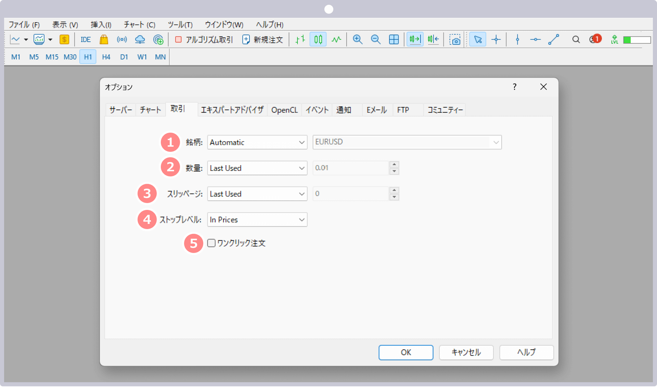Open the line chart type icon
Screen dimensions: 657x387
15,40
